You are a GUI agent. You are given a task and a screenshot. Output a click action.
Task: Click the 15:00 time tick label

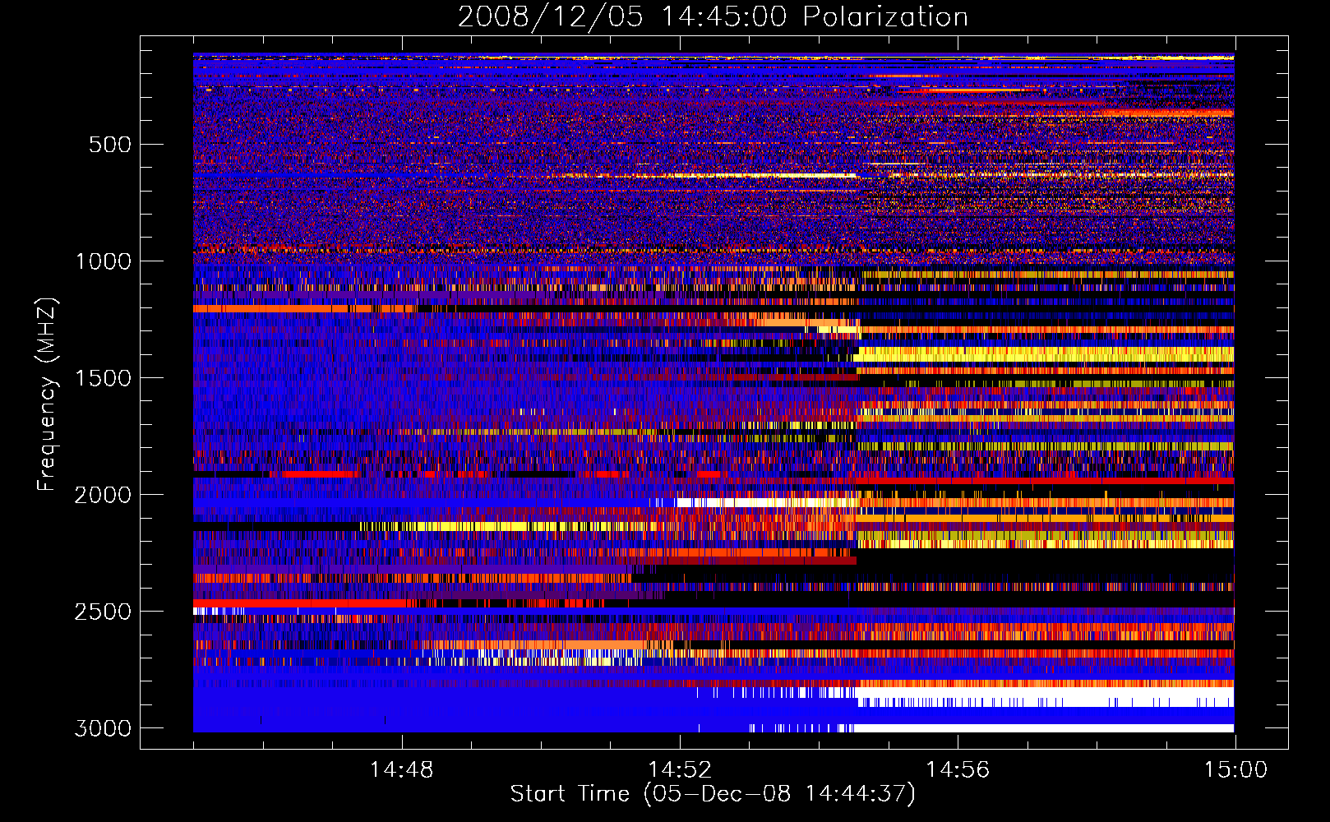[x=1235, y=770]
